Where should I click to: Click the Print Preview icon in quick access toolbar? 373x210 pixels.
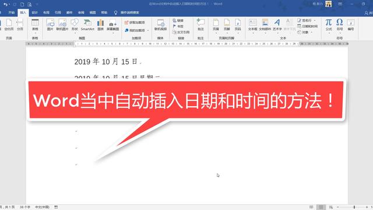click(30, 4)
